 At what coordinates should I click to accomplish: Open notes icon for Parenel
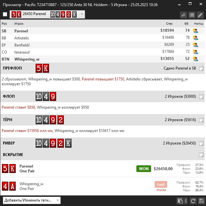coord(196,31)
